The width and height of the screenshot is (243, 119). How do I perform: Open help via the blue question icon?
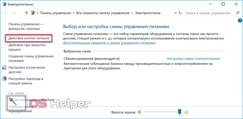[240, 20]
